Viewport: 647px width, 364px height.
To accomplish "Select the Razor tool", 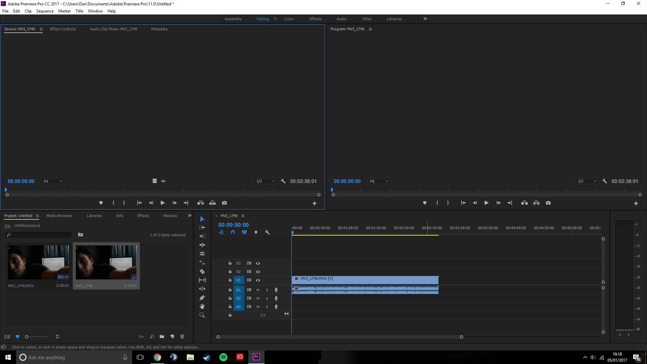I will (202, 271).
